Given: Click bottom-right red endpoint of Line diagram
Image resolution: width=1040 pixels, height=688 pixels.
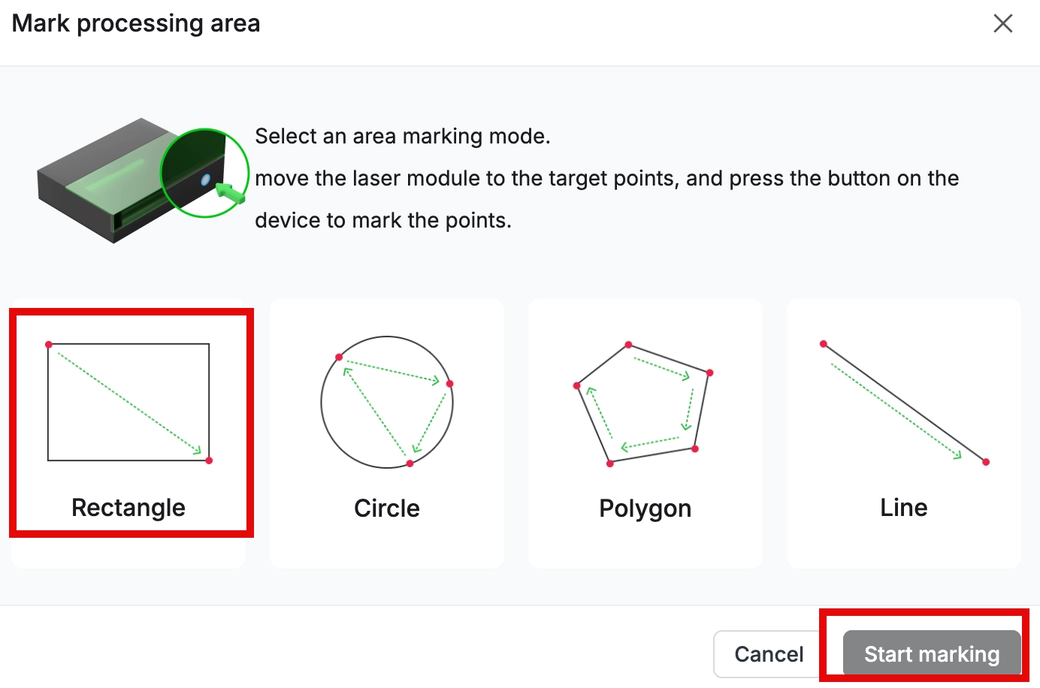Looking at the screenshot, I should point(986,462).
